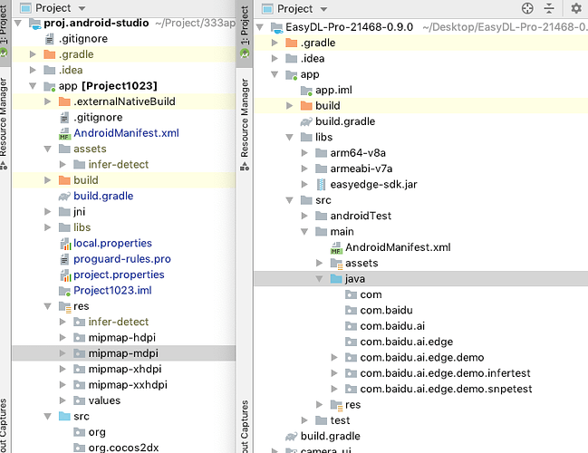The height and width of the screenshot is (453, 588).
Task: Click the easyedge-sdk.jar archive icon
Action: coord(321,185)
